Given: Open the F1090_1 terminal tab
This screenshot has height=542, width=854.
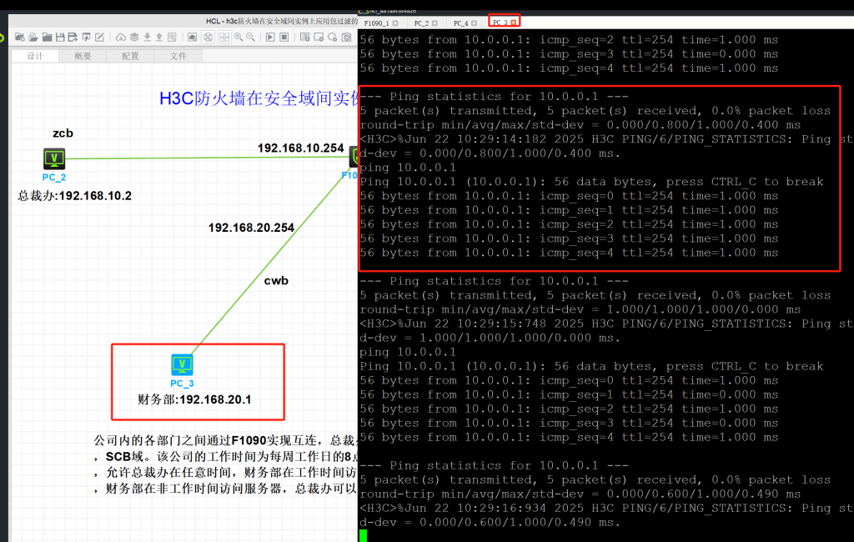Looking at the screenshot, I should (x=376, y=23).
